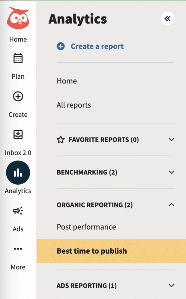Collapse the Analytics panel with double-chevron button
Image resolution: width=186 pixels, height=299 pixels.
point(167,19)
